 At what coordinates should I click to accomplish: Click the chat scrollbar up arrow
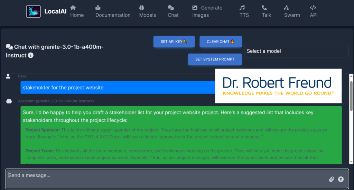351,76
